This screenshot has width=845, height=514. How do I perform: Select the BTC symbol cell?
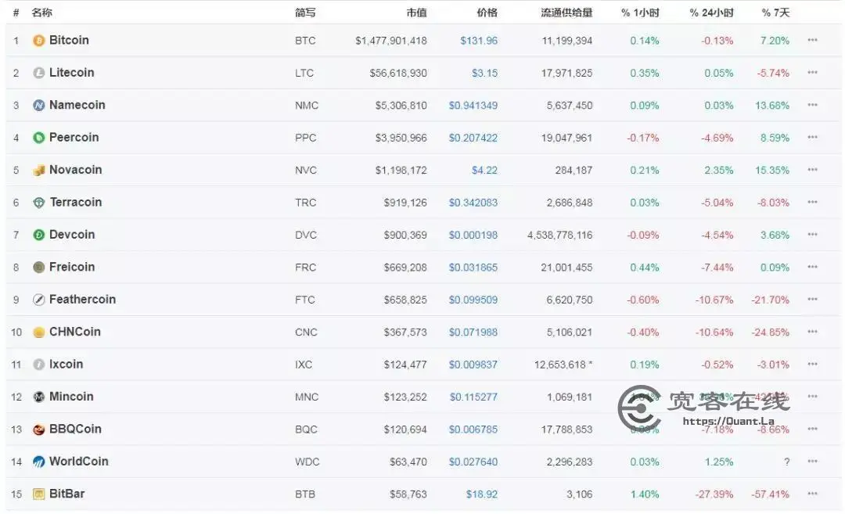pyautogui.click(x=305, y=41)
